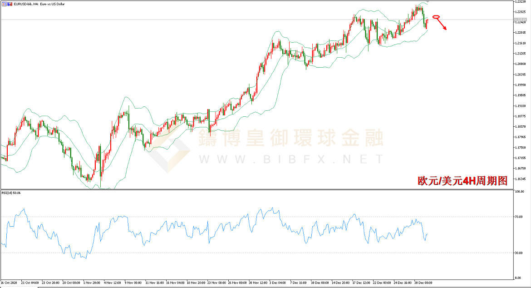Click the horizontal gray current price line
This screenshot has width=531, height=288.
(227, 20)
